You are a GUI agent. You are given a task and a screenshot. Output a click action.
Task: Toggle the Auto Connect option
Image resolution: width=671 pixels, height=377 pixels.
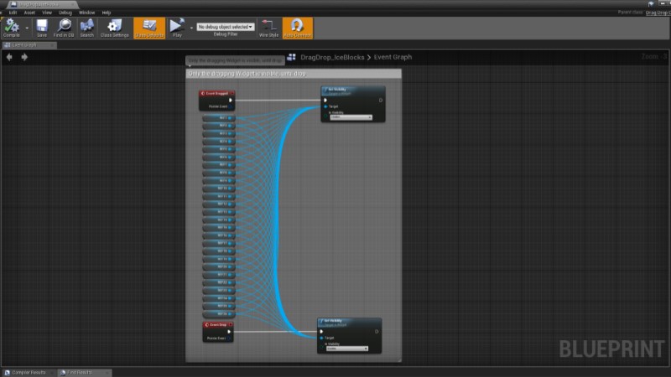[x=297, y=27]
